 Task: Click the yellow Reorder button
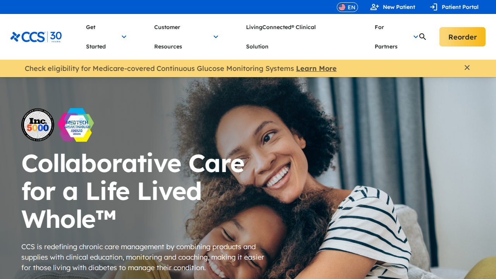462,37
